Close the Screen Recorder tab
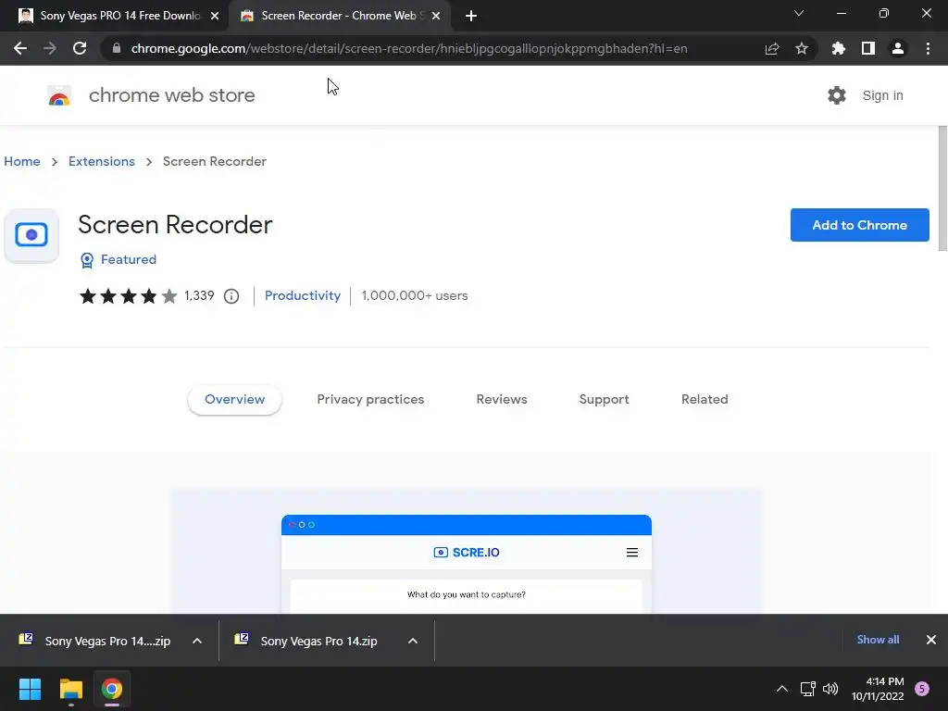 point(436,17)
